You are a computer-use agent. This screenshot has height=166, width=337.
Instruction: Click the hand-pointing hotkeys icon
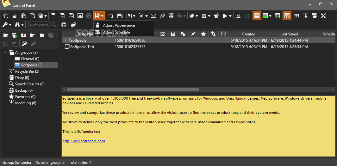tap(306, 16)
